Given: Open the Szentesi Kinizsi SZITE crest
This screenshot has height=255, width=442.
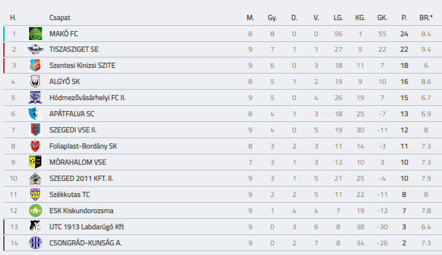Looking at the screenshot, I should [36, 65].
